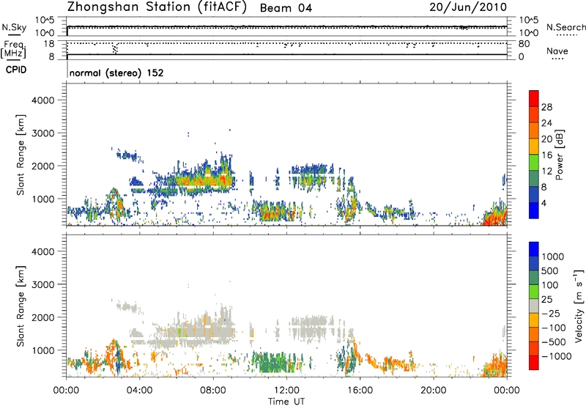Click the 'N.Search' label
586x406 pixels.
click(x=565, y=27)
